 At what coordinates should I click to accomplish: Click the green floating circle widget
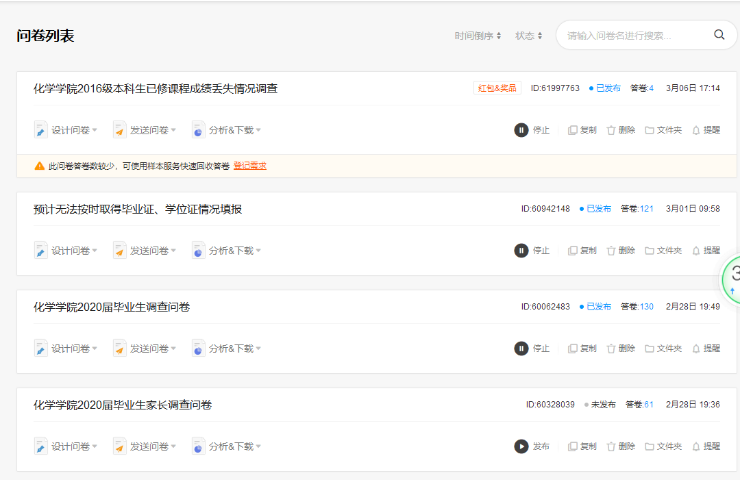732,277
